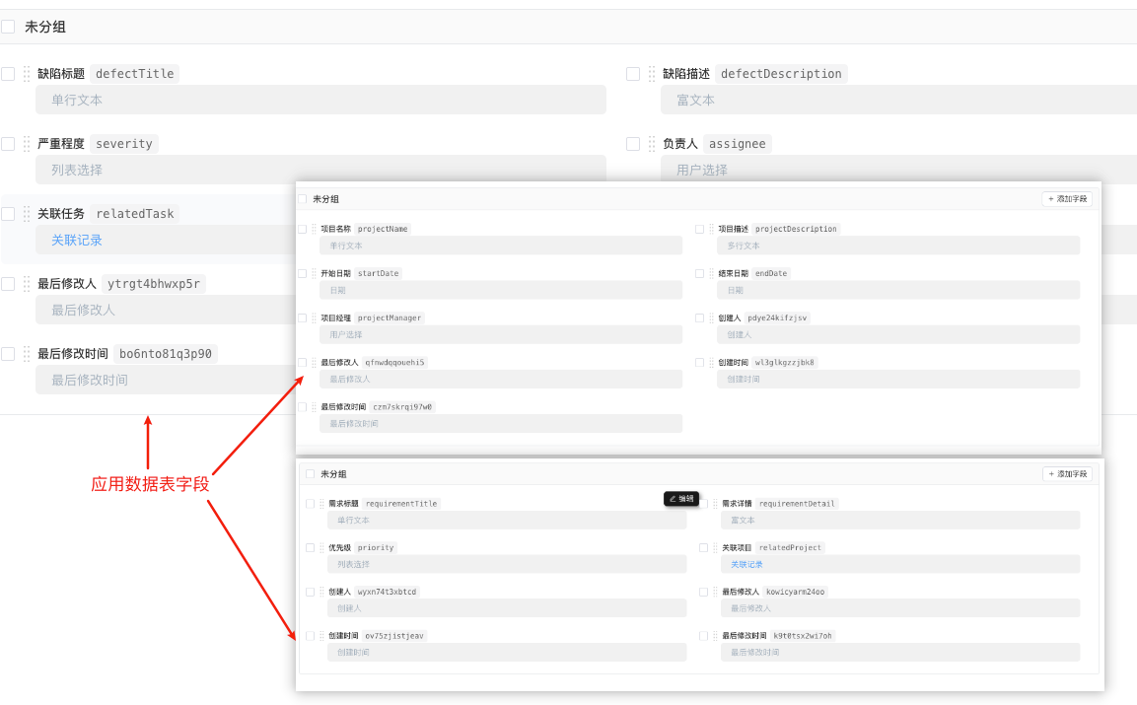Toggle checkbox for 最后修改时间 bo6nto81q3p90
1137x705 pixels.
pos(8,354)
